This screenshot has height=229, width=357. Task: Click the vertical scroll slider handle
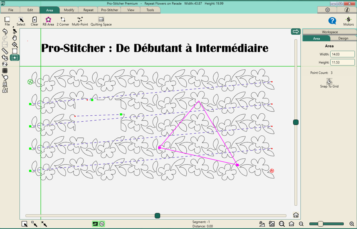coord(296,122)
